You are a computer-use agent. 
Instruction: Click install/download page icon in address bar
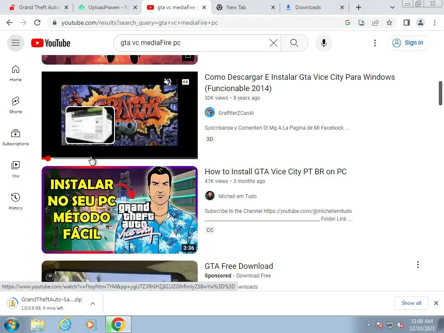pos(362,23)
